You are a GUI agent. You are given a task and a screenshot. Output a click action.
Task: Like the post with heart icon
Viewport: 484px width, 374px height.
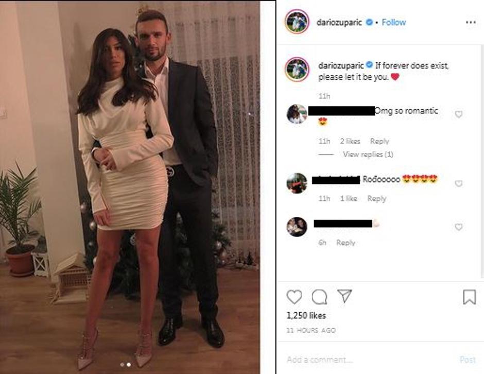(x=294, y=297)
